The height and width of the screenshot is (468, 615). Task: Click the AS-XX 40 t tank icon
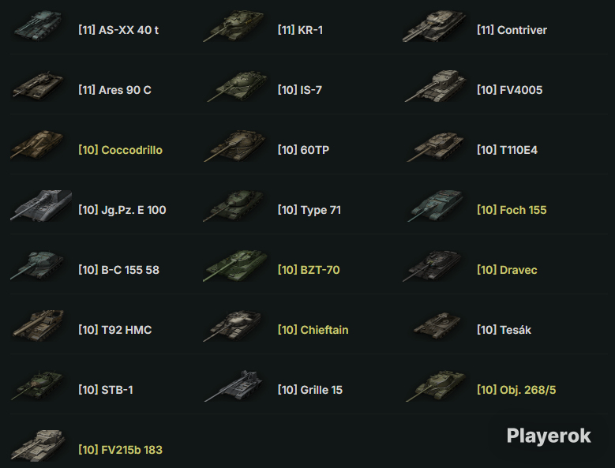(x=38, y=26)
